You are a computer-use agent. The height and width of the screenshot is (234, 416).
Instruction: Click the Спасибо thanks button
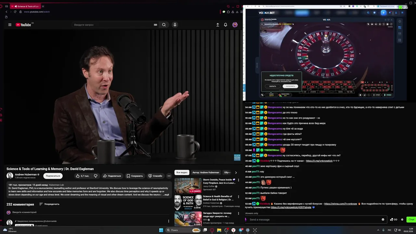(155, 176)
